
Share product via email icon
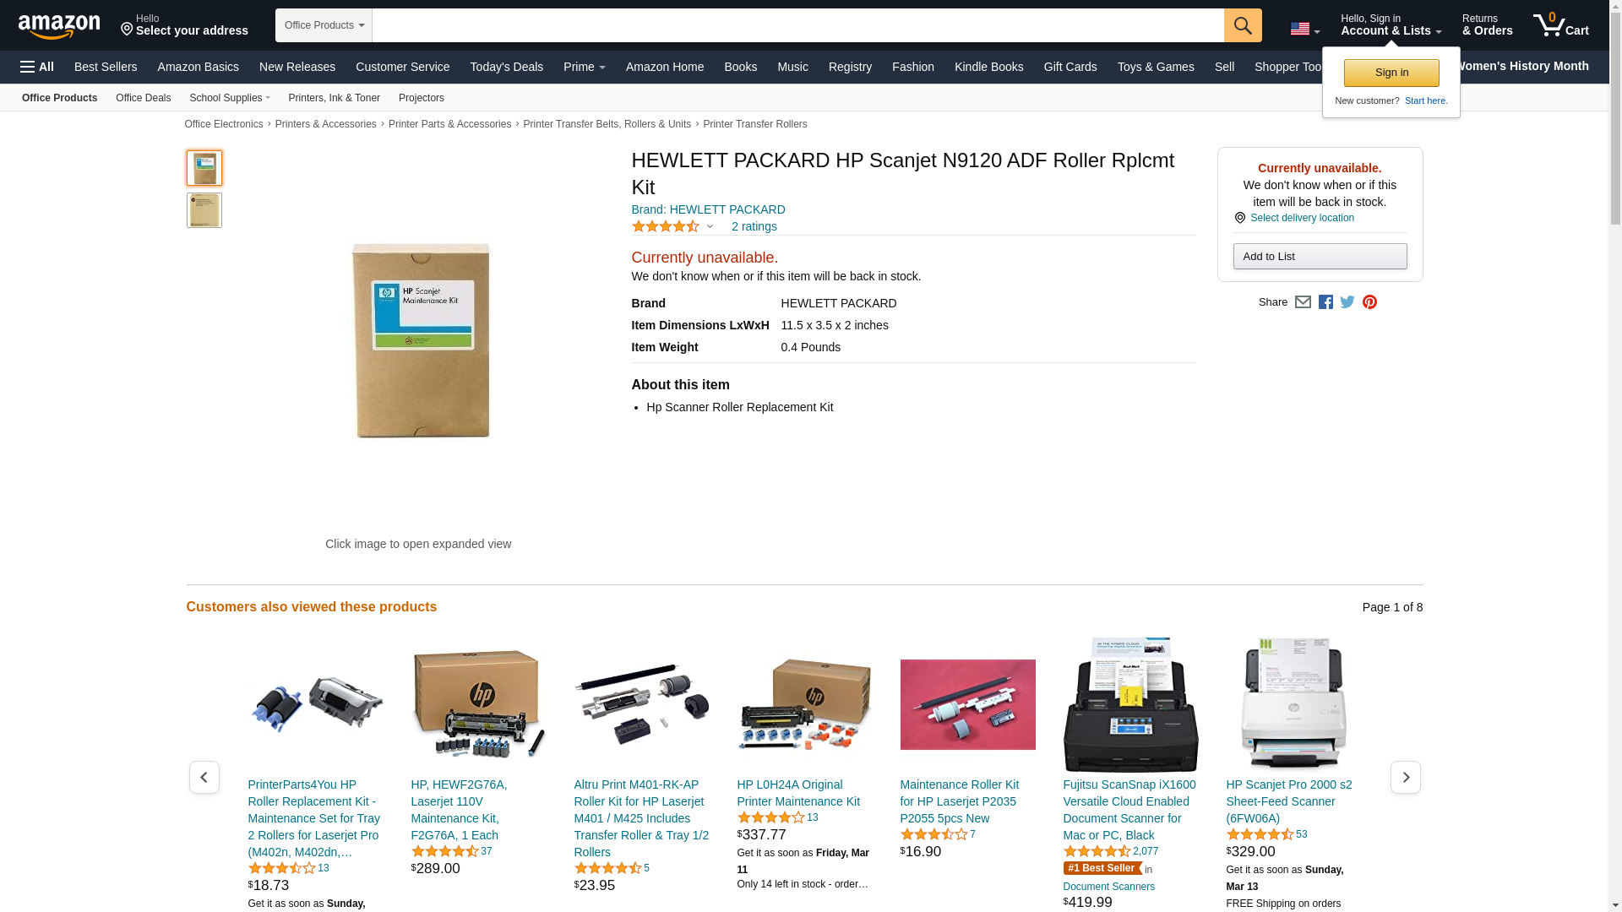click(x=1303, y=302)
